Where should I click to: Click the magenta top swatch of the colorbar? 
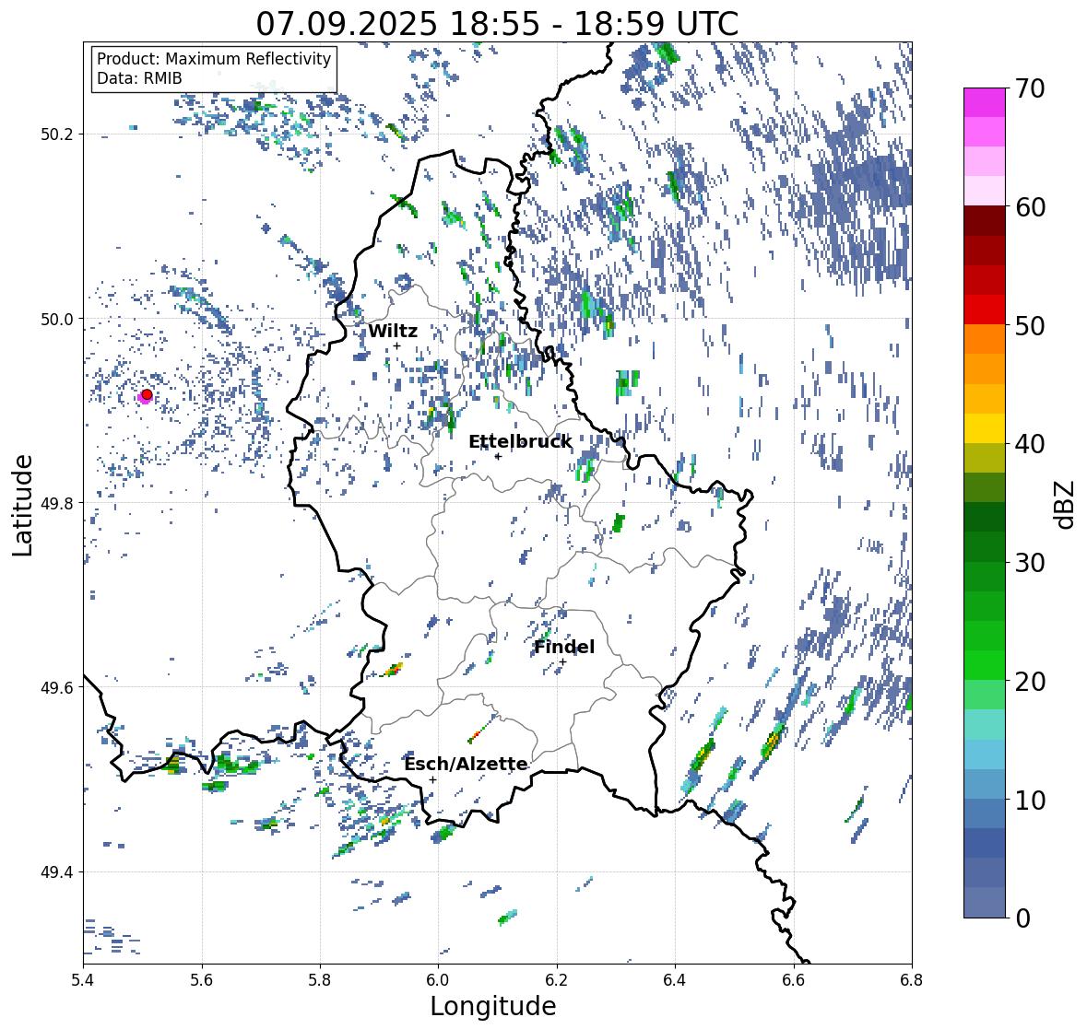985,102
